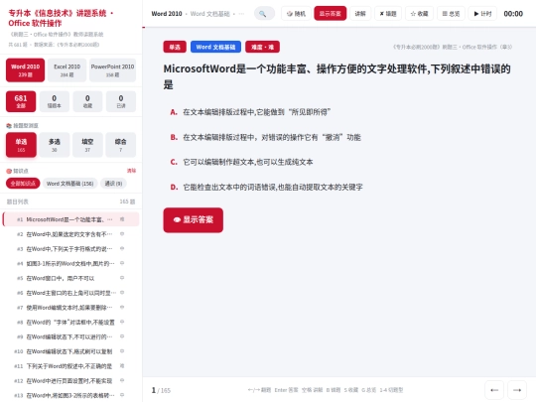536x402 pixels.
Task: Click the red 清除 clear link
Action: click(x=131, y=171)
